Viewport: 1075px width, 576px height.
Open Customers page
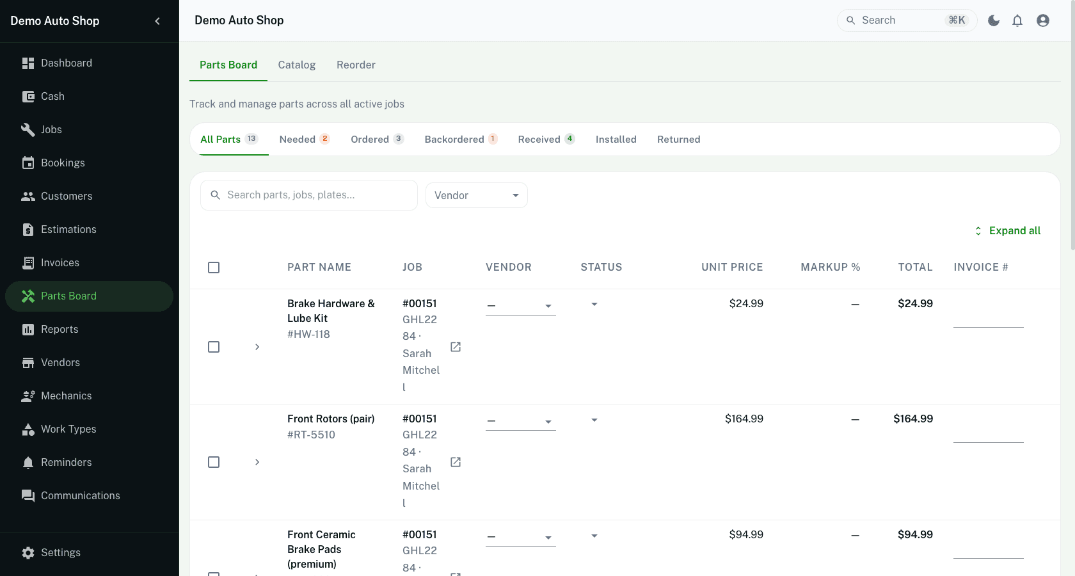tap(89, 196)
